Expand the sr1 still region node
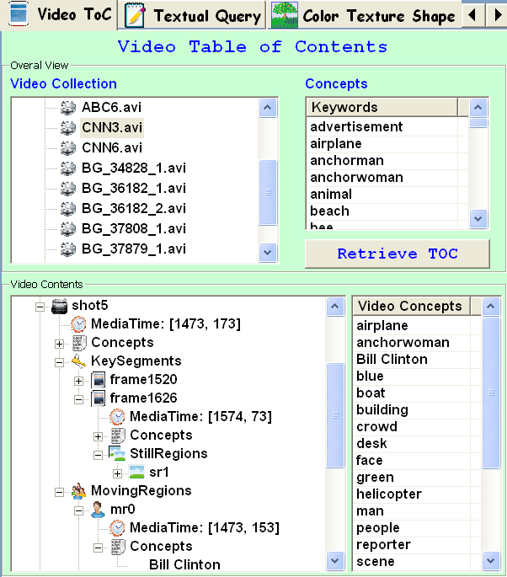 coord(117,473)
